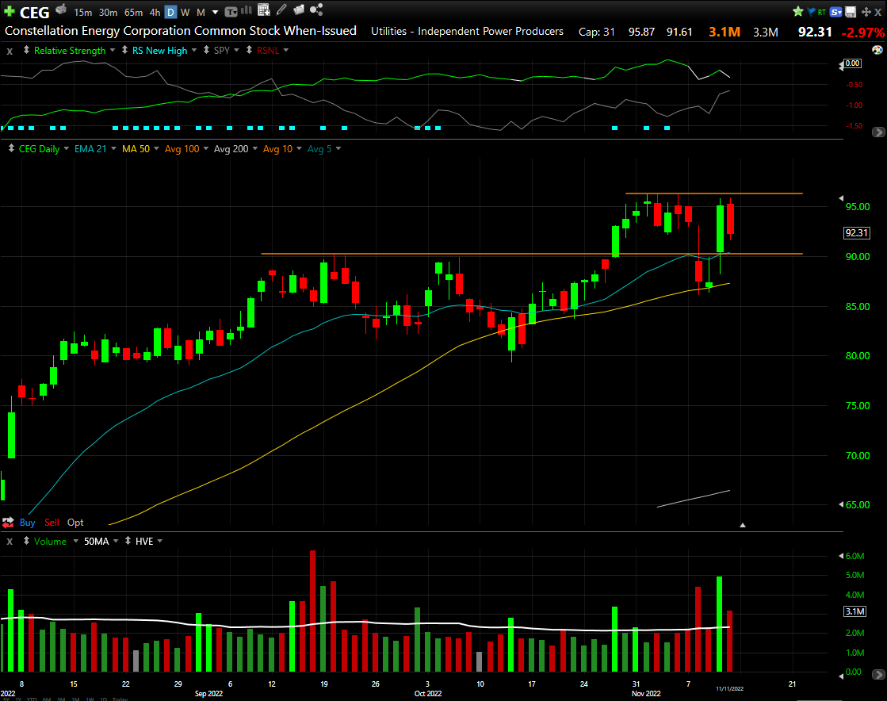Close the Relative Strength pane with x
Screen dimensions: 887x701
(x=10, y=51)
